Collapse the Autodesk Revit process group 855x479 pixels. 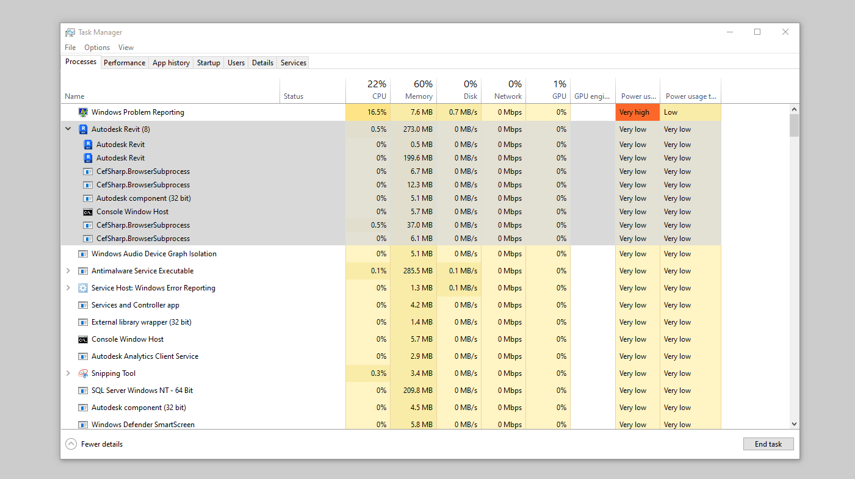pos(68,129)
